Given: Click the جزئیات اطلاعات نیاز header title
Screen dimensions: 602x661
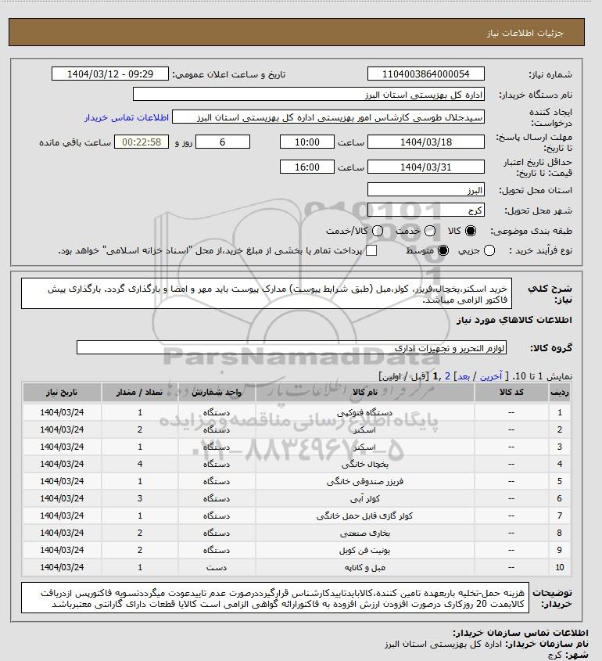Looking at the screenshot, I should coord(525,33).
